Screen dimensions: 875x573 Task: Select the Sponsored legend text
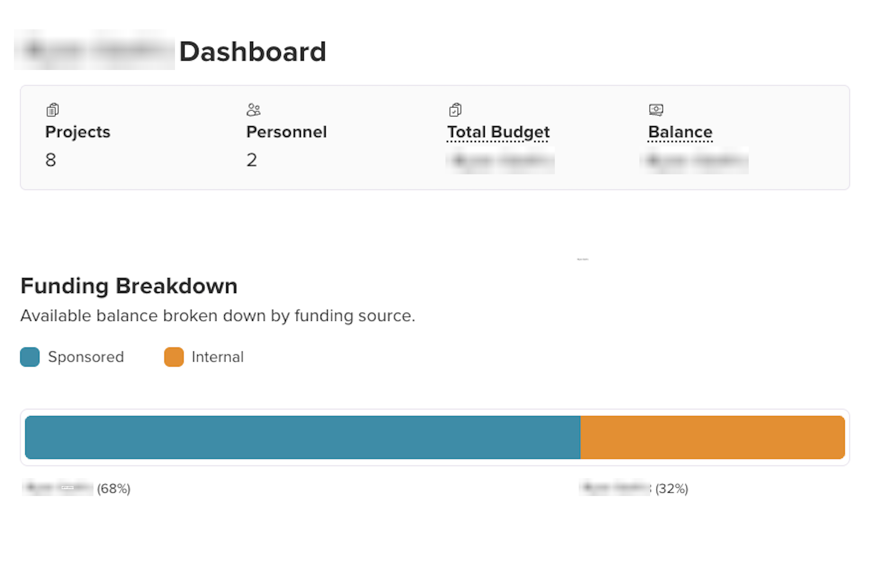86,357
